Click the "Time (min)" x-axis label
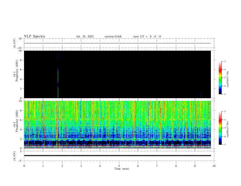This screenshot has height=186, width=241. point(122,169)
